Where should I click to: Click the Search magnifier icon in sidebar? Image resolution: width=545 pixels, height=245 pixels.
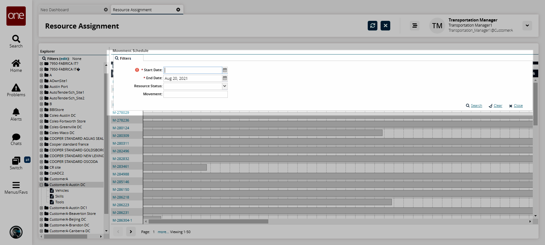click(x=16, y=39)
